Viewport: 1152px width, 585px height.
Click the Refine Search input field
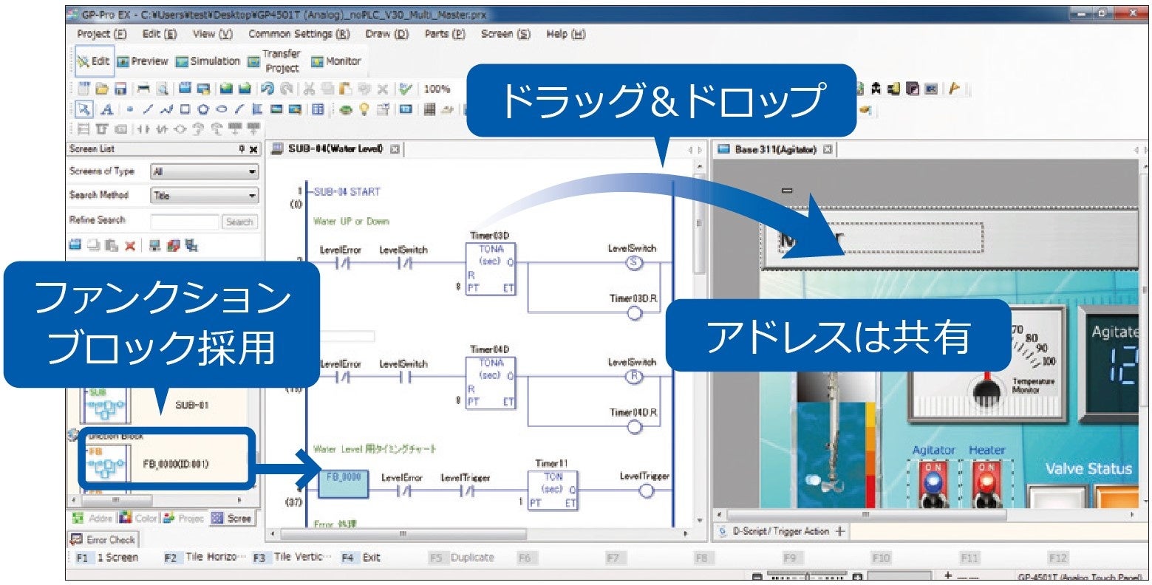[185, 222]
